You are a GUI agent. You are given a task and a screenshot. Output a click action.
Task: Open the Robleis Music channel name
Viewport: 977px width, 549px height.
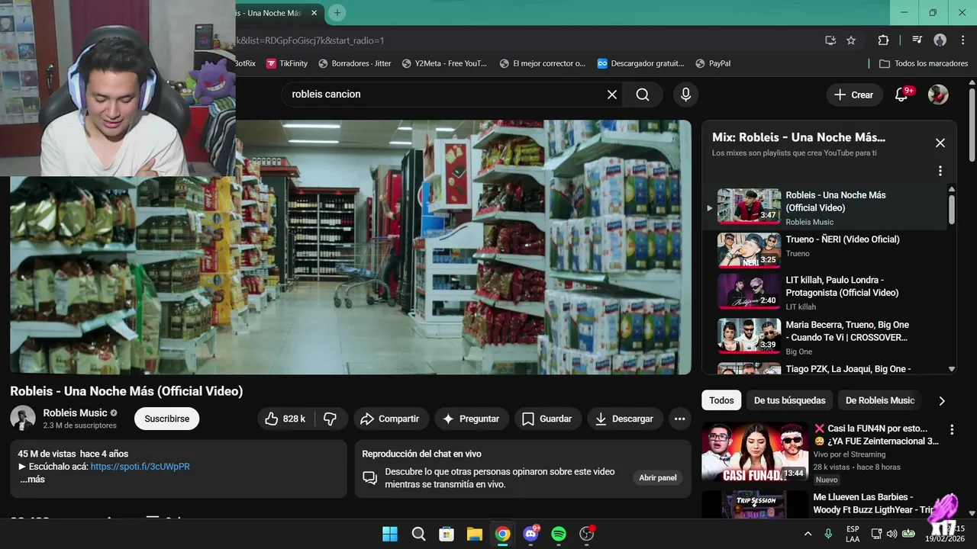76,413
